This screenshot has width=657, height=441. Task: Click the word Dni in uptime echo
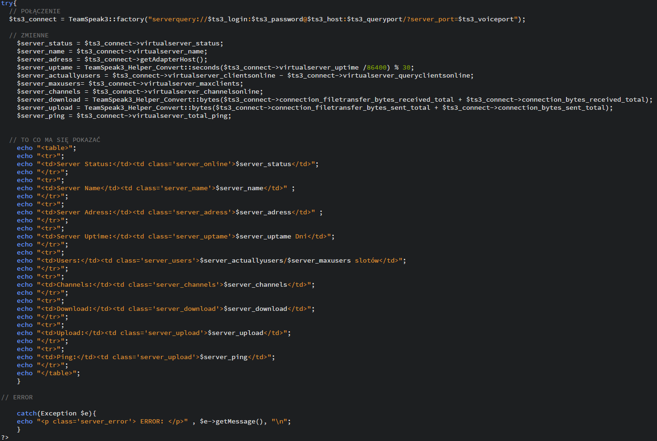(301, 237)
